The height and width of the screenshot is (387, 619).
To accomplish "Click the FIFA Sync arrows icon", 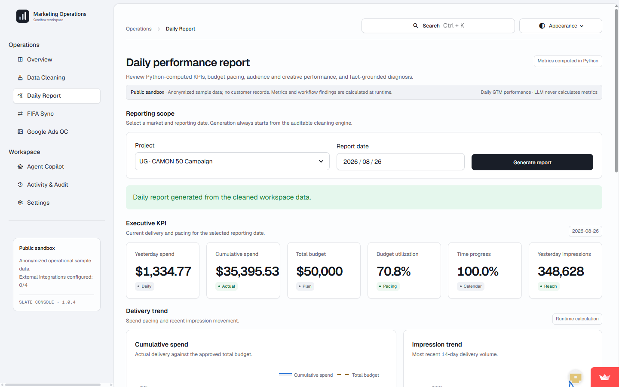I will click(x=20, y=114).
